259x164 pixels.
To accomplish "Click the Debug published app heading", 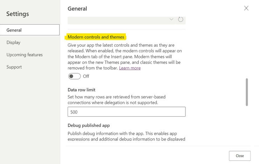I will tap(89, 125).
